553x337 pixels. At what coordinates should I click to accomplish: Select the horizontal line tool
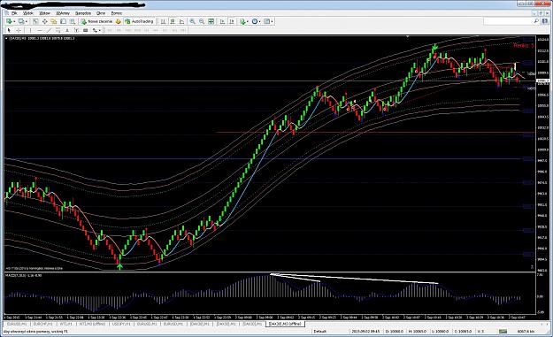(x=40, y=30)
